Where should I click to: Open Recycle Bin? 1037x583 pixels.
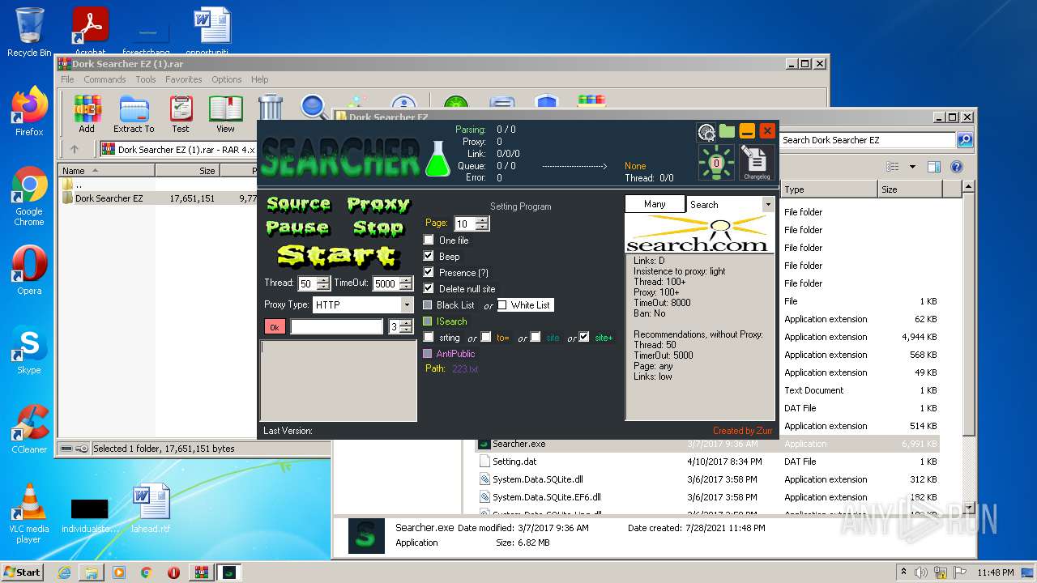pyautogui.click(x=29, y=32)
